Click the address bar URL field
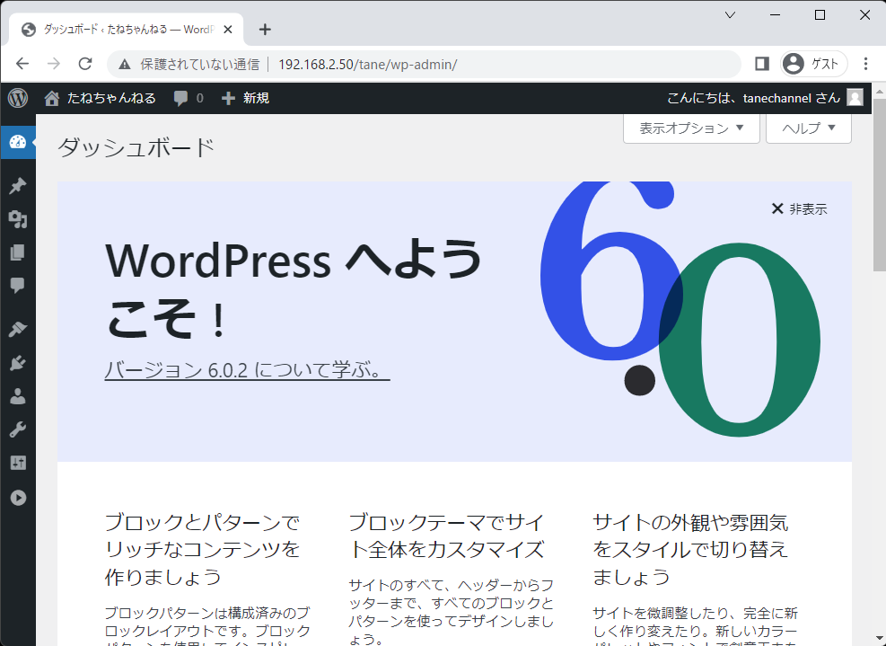 424,64
